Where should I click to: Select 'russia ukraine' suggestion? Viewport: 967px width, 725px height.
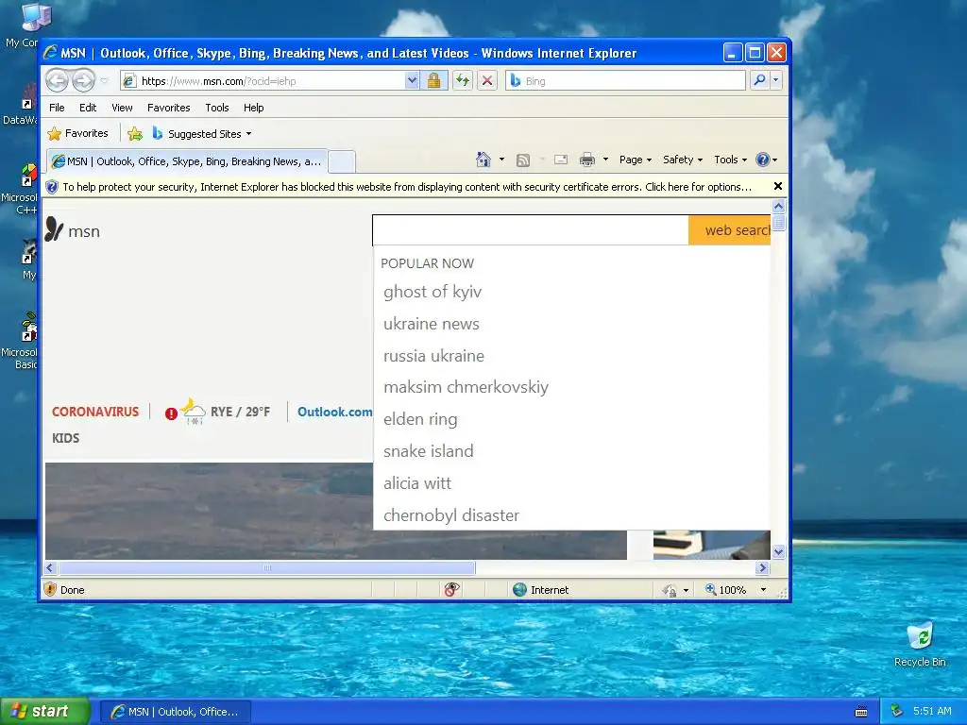(x=433, y=356)
